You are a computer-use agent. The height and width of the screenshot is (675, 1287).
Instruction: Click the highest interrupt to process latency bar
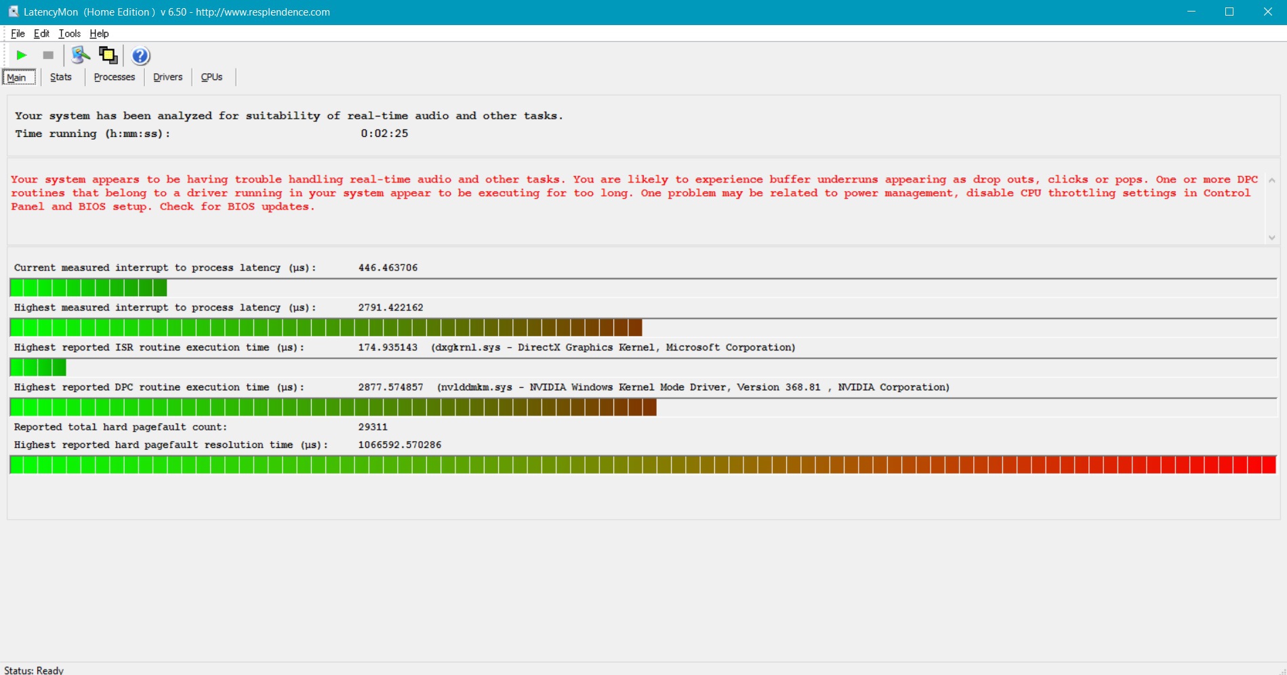point(643,328)
